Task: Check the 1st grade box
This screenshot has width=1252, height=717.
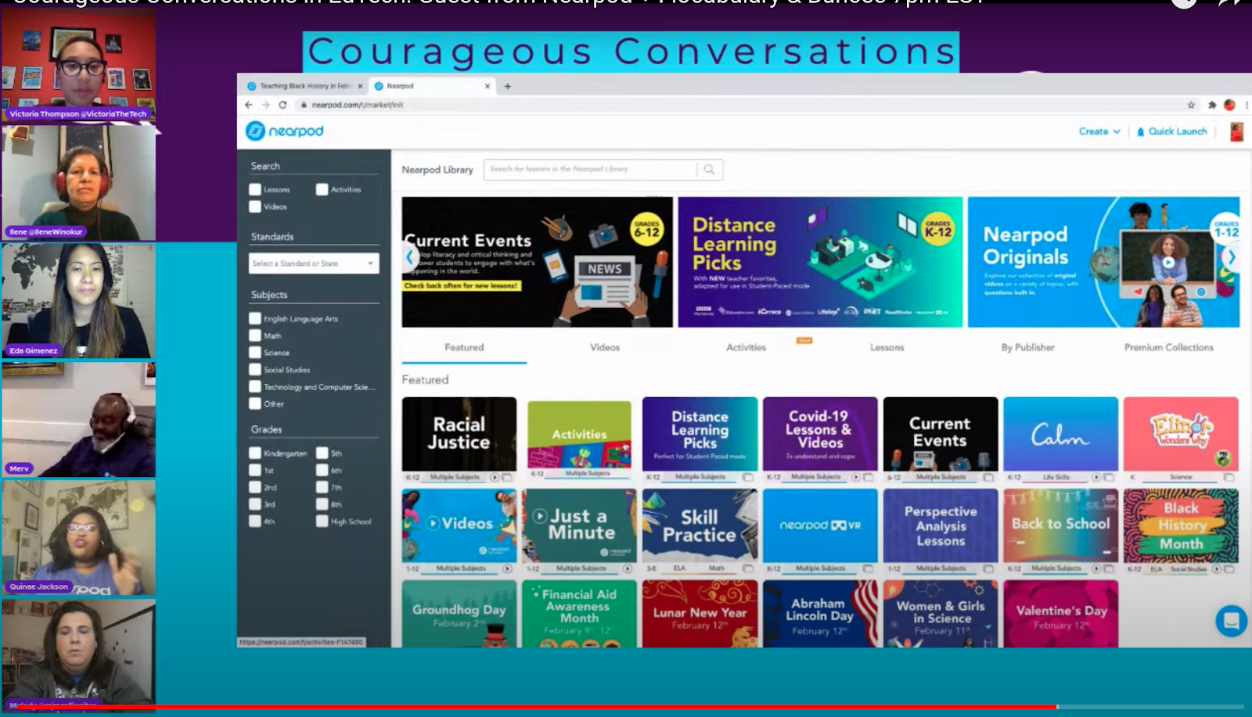Action: pyautogui.click(x=255, y=470)
